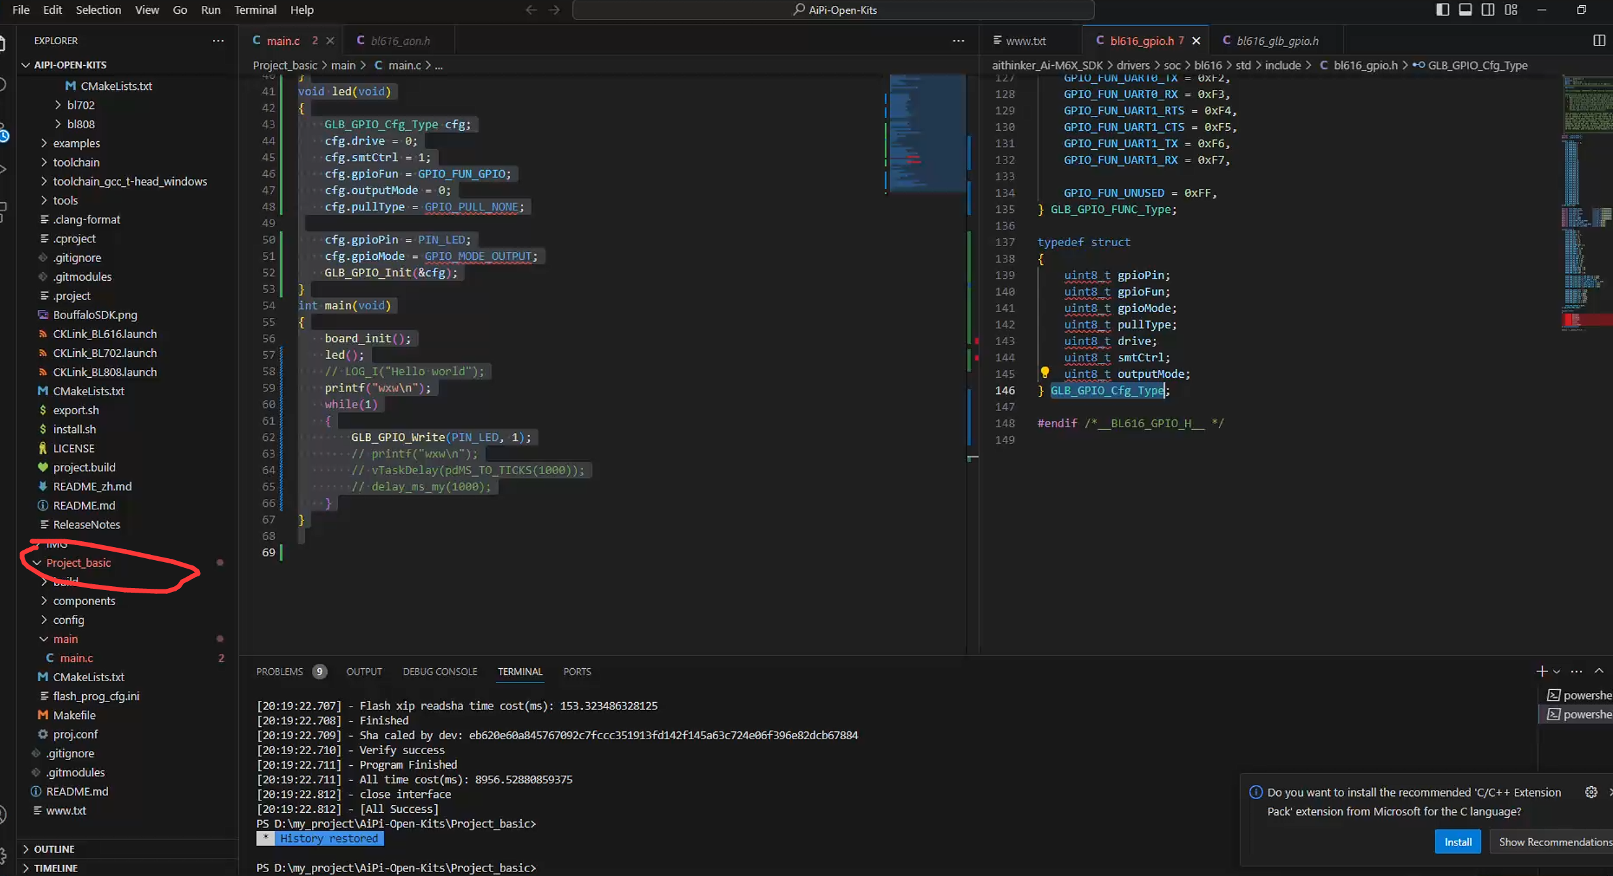The height and width of the screenshot is (876, 1613).
Task: Open the customize layout icon
Action: pos(1511,10)
